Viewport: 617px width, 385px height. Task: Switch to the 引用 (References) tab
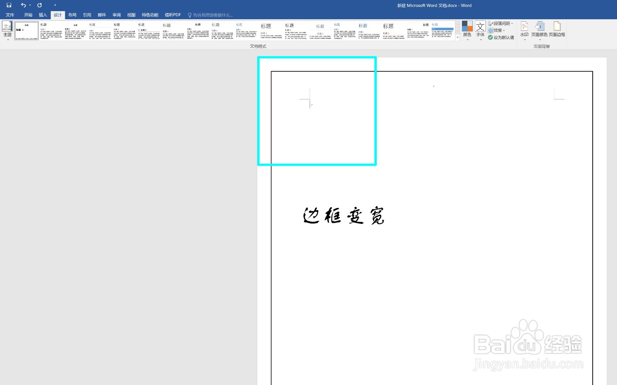click(87, 15)
